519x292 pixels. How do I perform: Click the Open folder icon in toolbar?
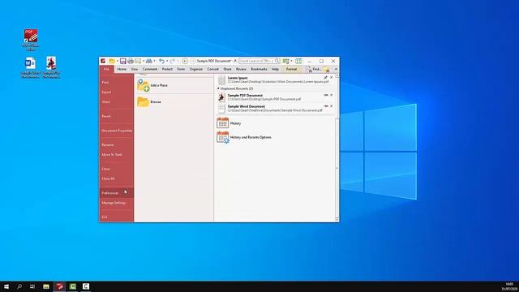(x=112, y=62)
